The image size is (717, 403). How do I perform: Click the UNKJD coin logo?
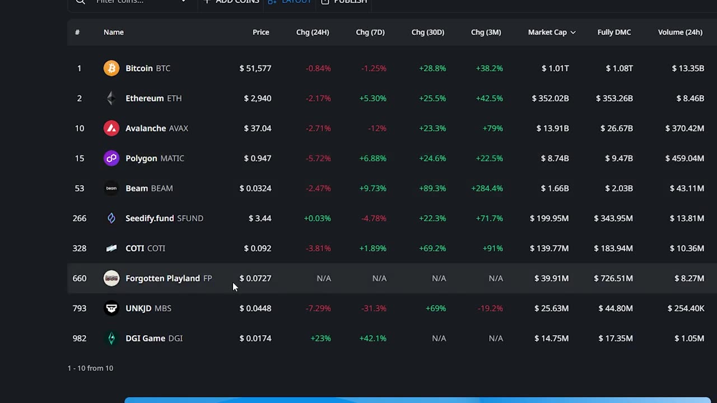[x=111, y=308]
